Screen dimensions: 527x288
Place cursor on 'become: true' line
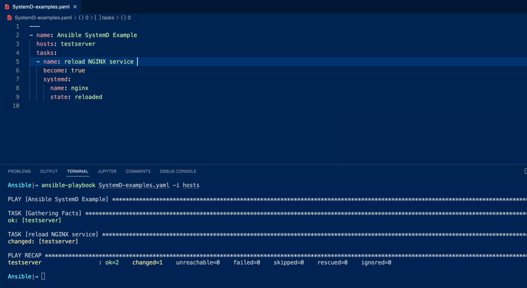pos(64,71)
